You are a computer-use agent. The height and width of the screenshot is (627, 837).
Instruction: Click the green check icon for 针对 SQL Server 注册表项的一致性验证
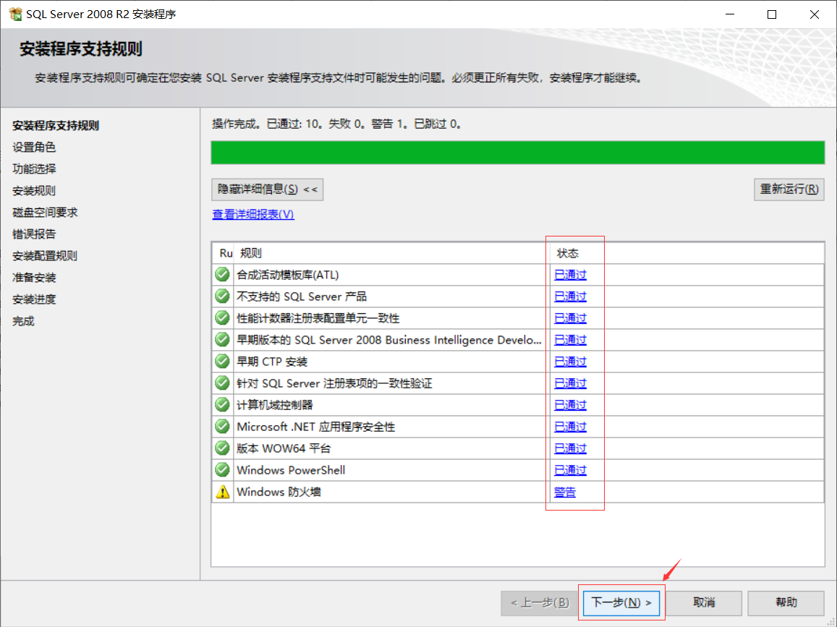(x=222, y=383)
